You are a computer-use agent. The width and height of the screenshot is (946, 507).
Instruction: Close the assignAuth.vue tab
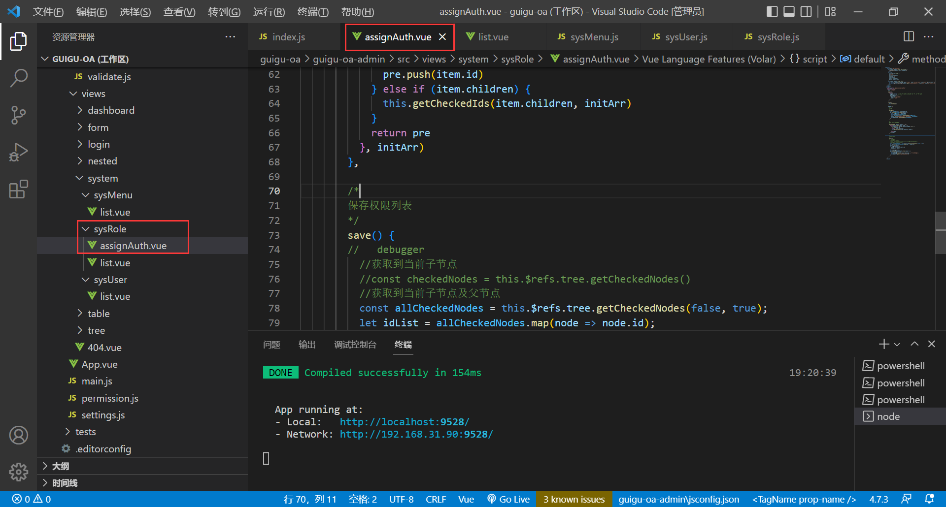442,37
